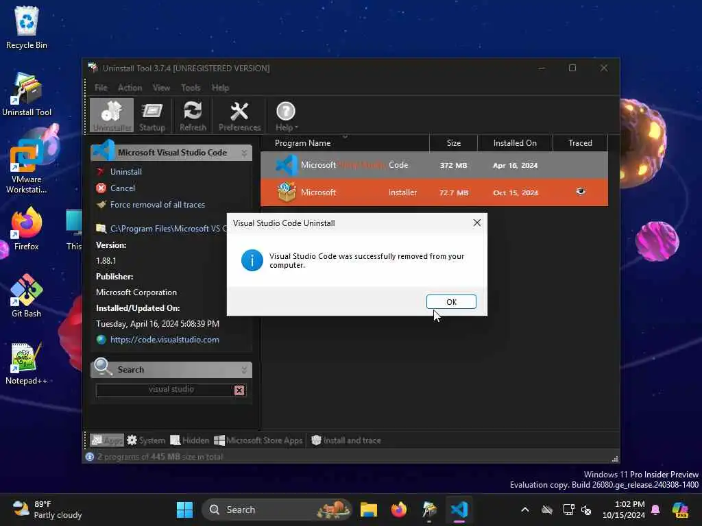
Task: Collapse the Microsoft Visual Studio Code panel
Action: [x=244, y=153]
